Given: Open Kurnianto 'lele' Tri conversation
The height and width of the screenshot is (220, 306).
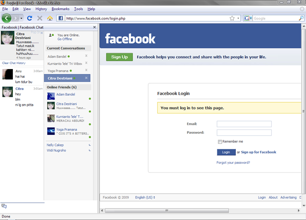Looking at the screenshot, I should [x=65, y=64].
